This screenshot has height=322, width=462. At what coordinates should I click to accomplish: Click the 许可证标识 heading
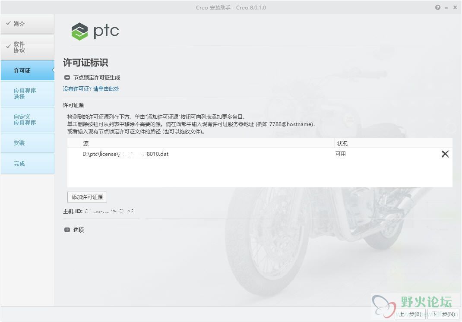coord(85,63)
